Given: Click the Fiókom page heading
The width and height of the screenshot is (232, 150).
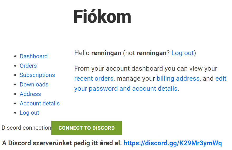Looking at the screenshot, I should coord(102,16).
